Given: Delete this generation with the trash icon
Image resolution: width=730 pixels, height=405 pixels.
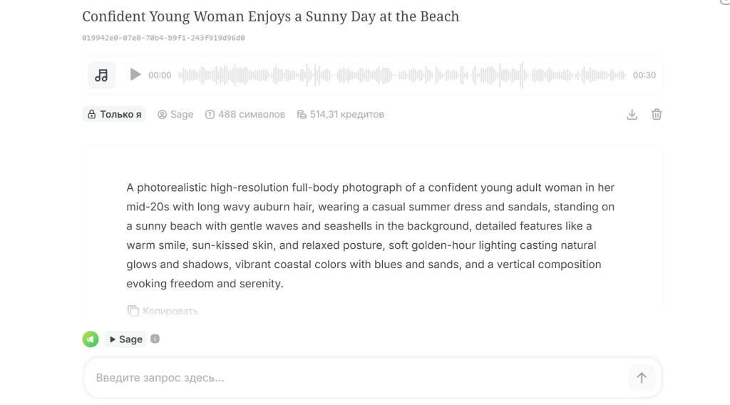Looking at the screenshot, I should point(657,115).
